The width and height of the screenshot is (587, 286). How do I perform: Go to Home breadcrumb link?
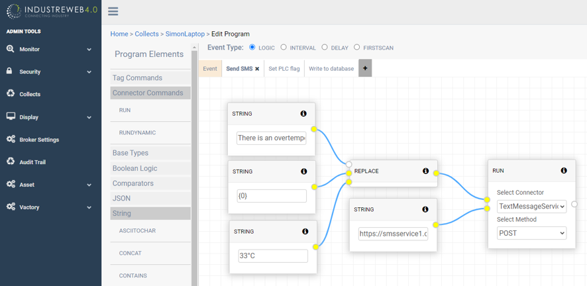(119, 34)
